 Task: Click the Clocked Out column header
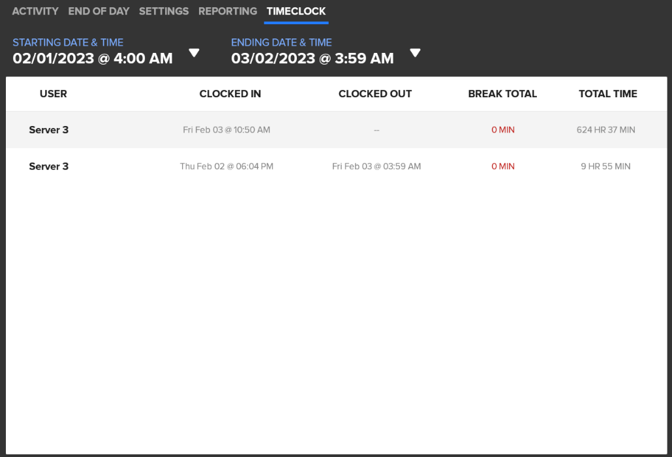point(375,93)
